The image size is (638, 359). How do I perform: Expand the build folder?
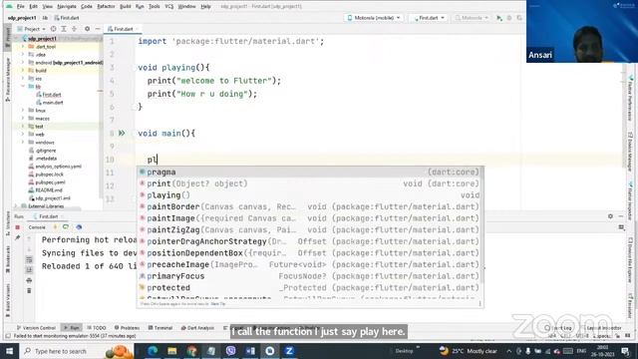23,71
